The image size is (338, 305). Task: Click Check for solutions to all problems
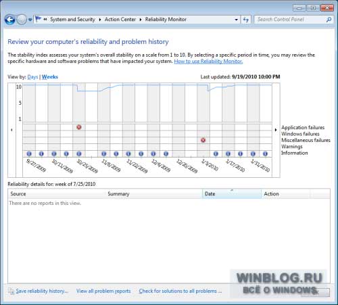click(x=180, y=291)
